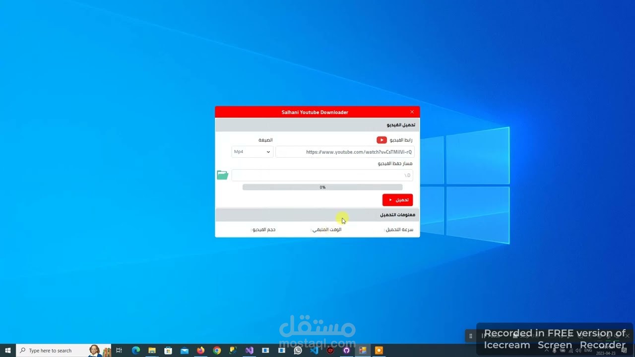Click the 'مسار حفظ الفيديو' save path label
The image size is (635, 357).
click(395, 164)
